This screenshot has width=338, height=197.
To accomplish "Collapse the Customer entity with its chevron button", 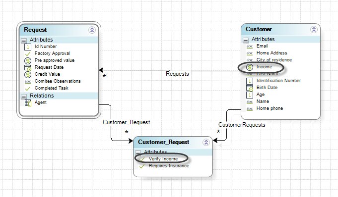I will tap(314, 30).
